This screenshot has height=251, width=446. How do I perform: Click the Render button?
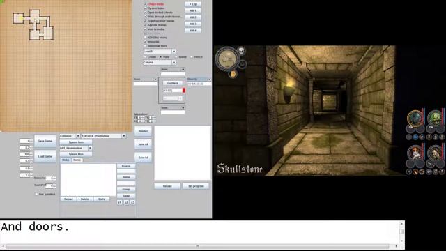coord(143,131)
